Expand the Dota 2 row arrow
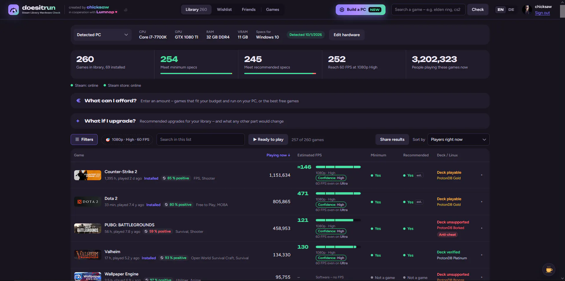The image size is (565, 281). (x=482, y=202)
